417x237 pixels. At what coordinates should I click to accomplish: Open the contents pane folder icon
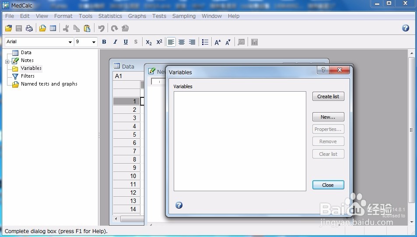click(42, 28)
